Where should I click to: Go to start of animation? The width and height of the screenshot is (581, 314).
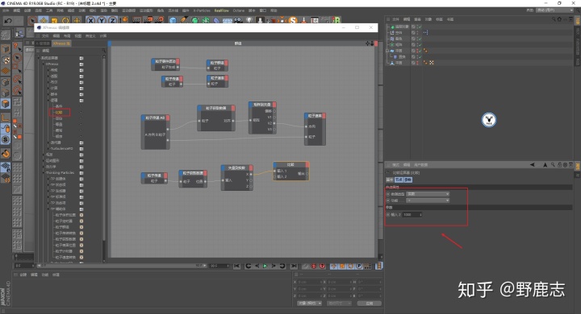[237, 266]
